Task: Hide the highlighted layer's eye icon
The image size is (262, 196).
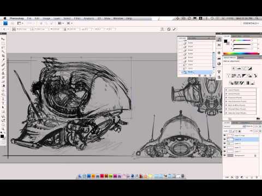Action: 225,139
